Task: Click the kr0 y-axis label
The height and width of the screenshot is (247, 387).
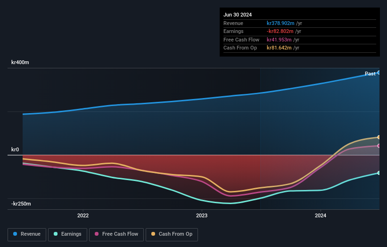Action: (15, 149)
